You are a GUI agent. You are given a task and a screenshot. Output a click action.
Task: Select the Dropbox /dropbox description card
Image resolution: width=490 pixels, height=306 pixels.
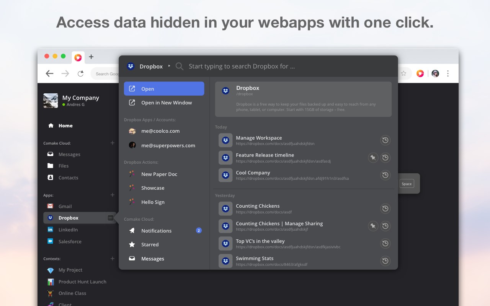(x=303, y=99)
